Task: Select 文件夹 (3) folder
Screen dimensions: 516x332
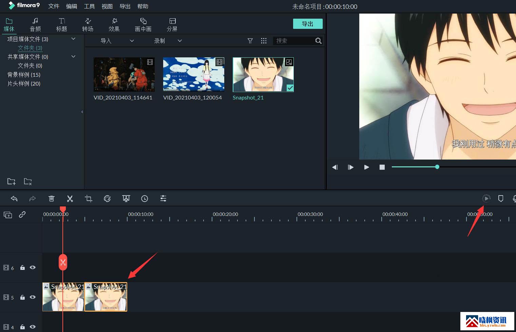Action: (x=30, y=48)
